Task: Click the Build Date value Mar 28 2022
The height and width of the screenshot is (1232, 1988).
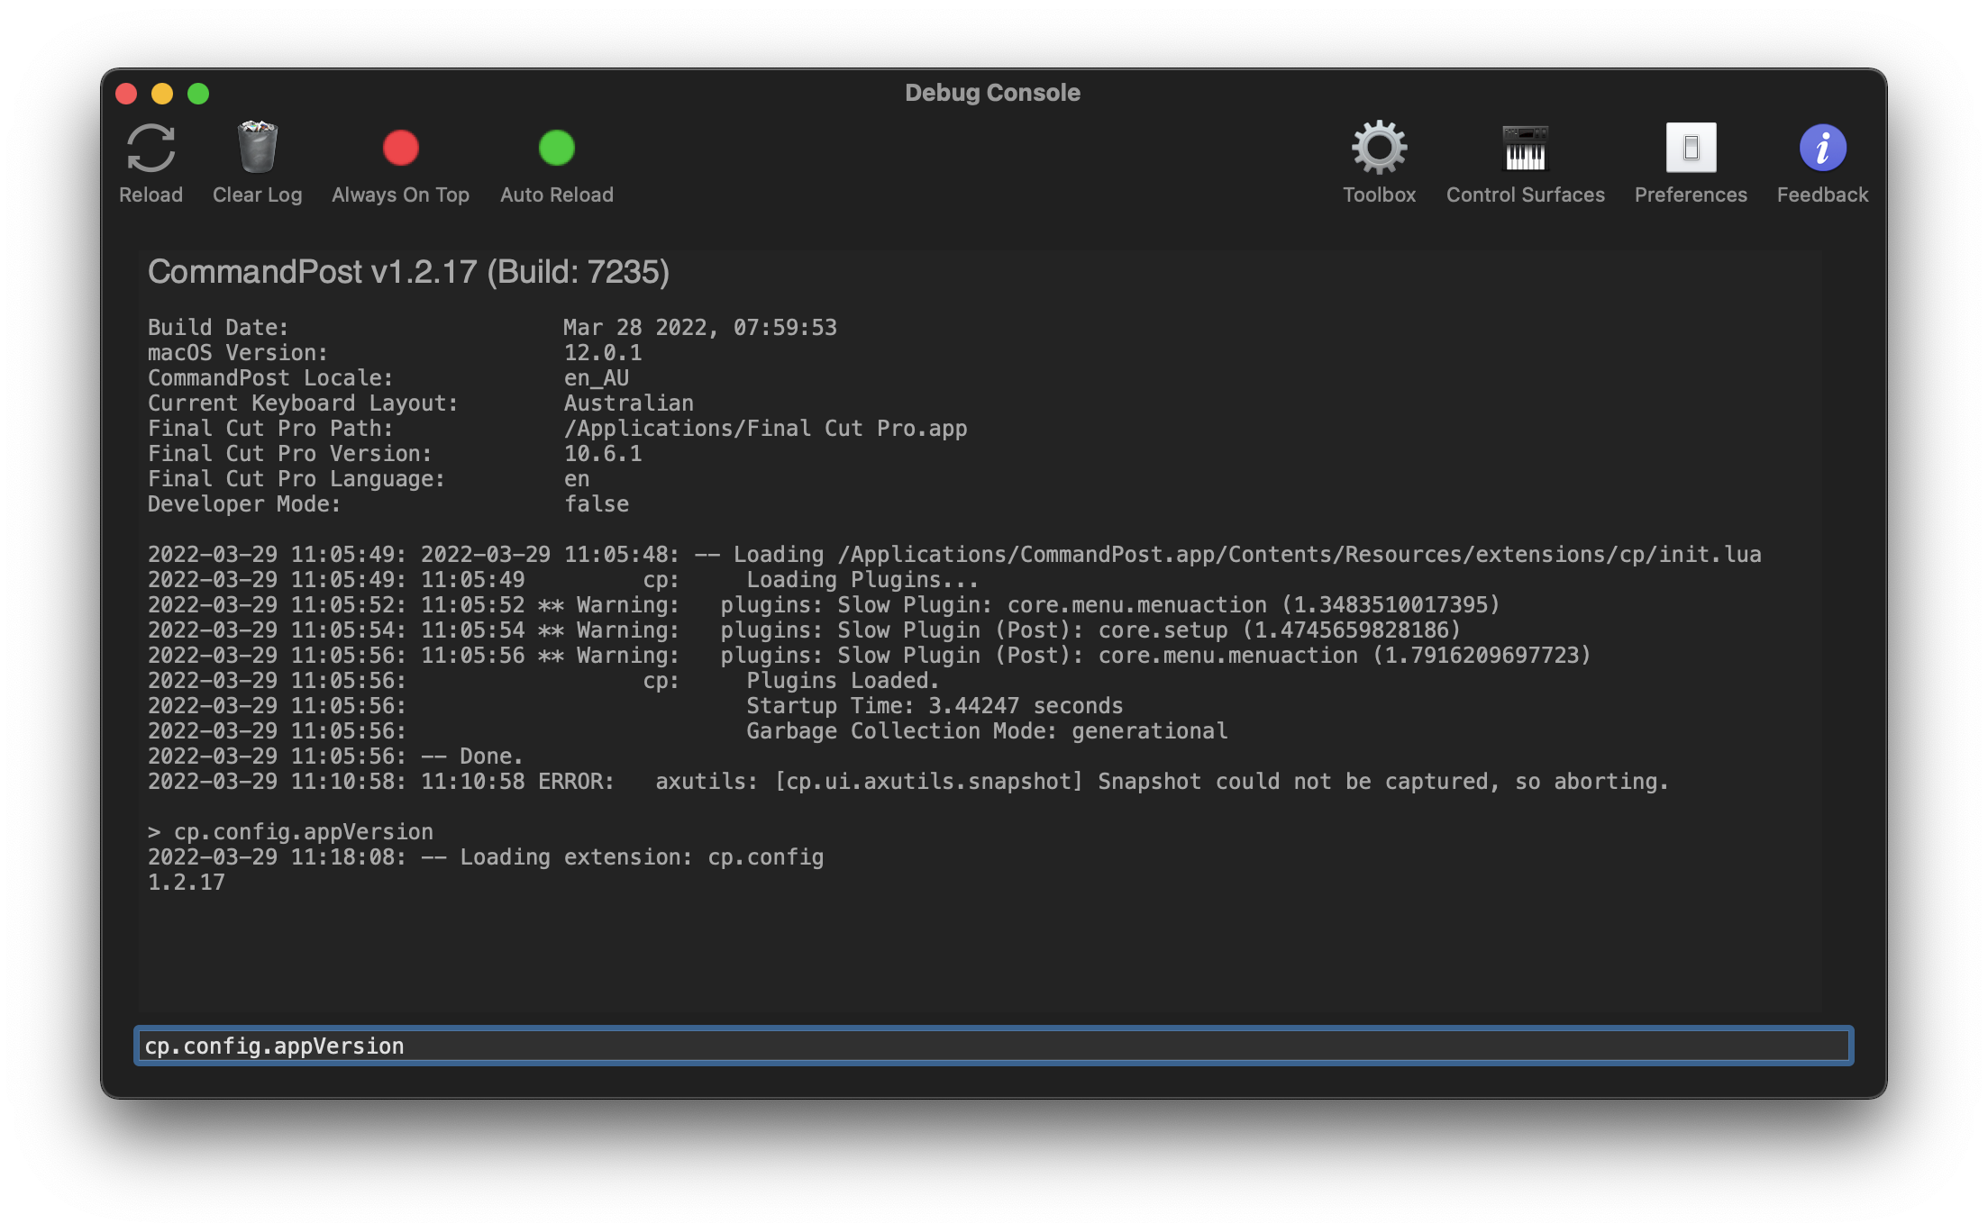Action: click(699, 328)
